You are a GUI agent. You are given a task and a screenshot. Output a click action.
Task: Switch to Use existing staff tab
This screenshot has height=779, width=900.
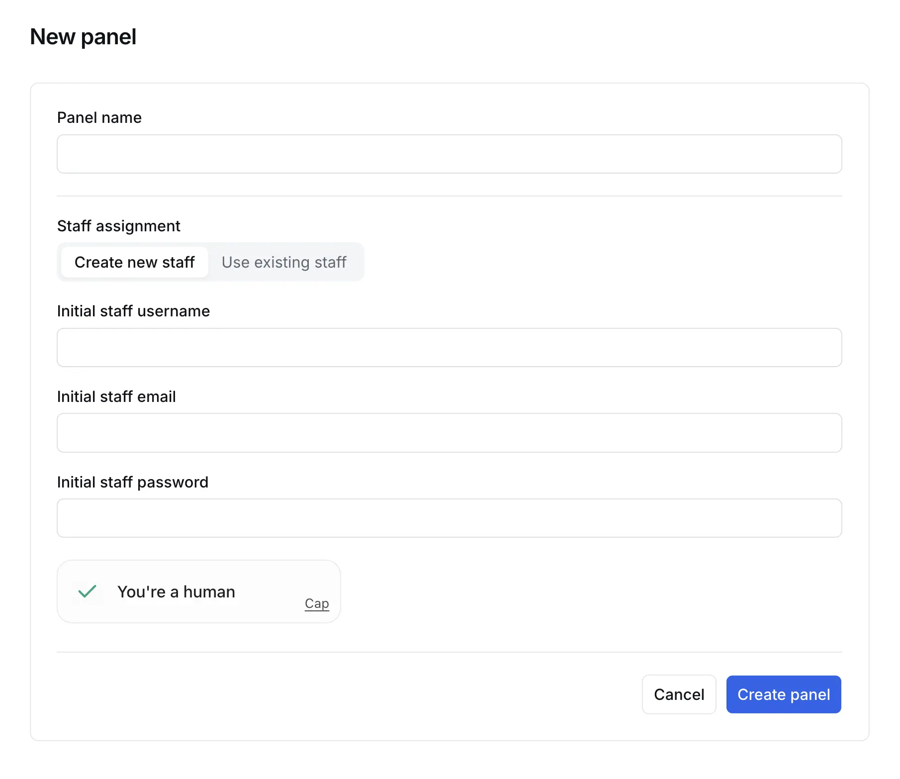tap(284, 262)
